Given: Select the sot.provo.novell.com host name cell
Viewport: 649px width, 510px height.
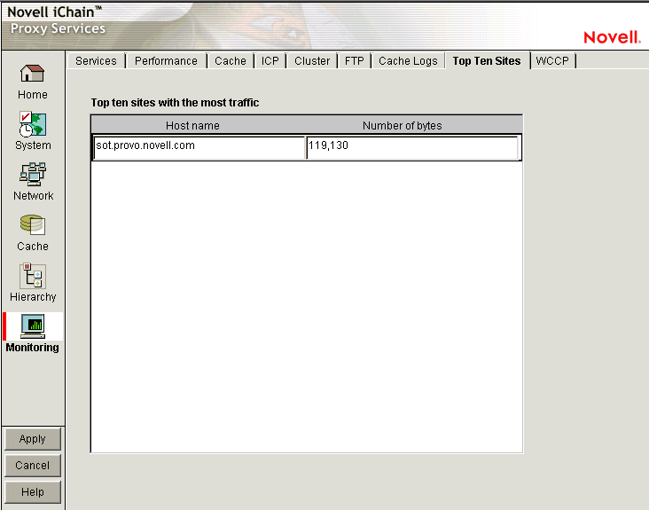Looking at the screenshot, I should (199, 147).
